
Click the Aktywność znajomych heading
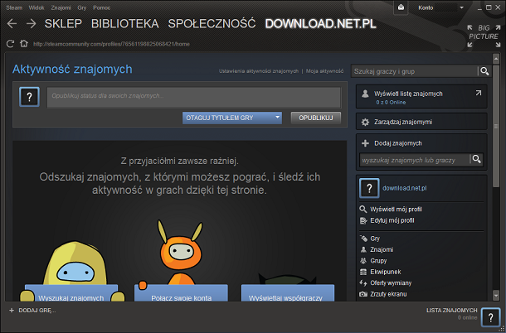pos(72,69)
